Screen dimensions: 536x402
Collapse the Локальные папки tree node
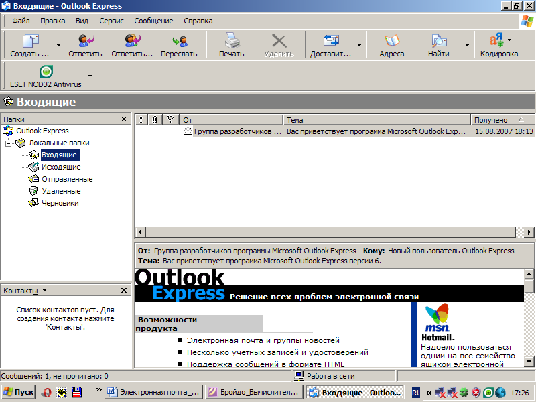pos(8,143)
